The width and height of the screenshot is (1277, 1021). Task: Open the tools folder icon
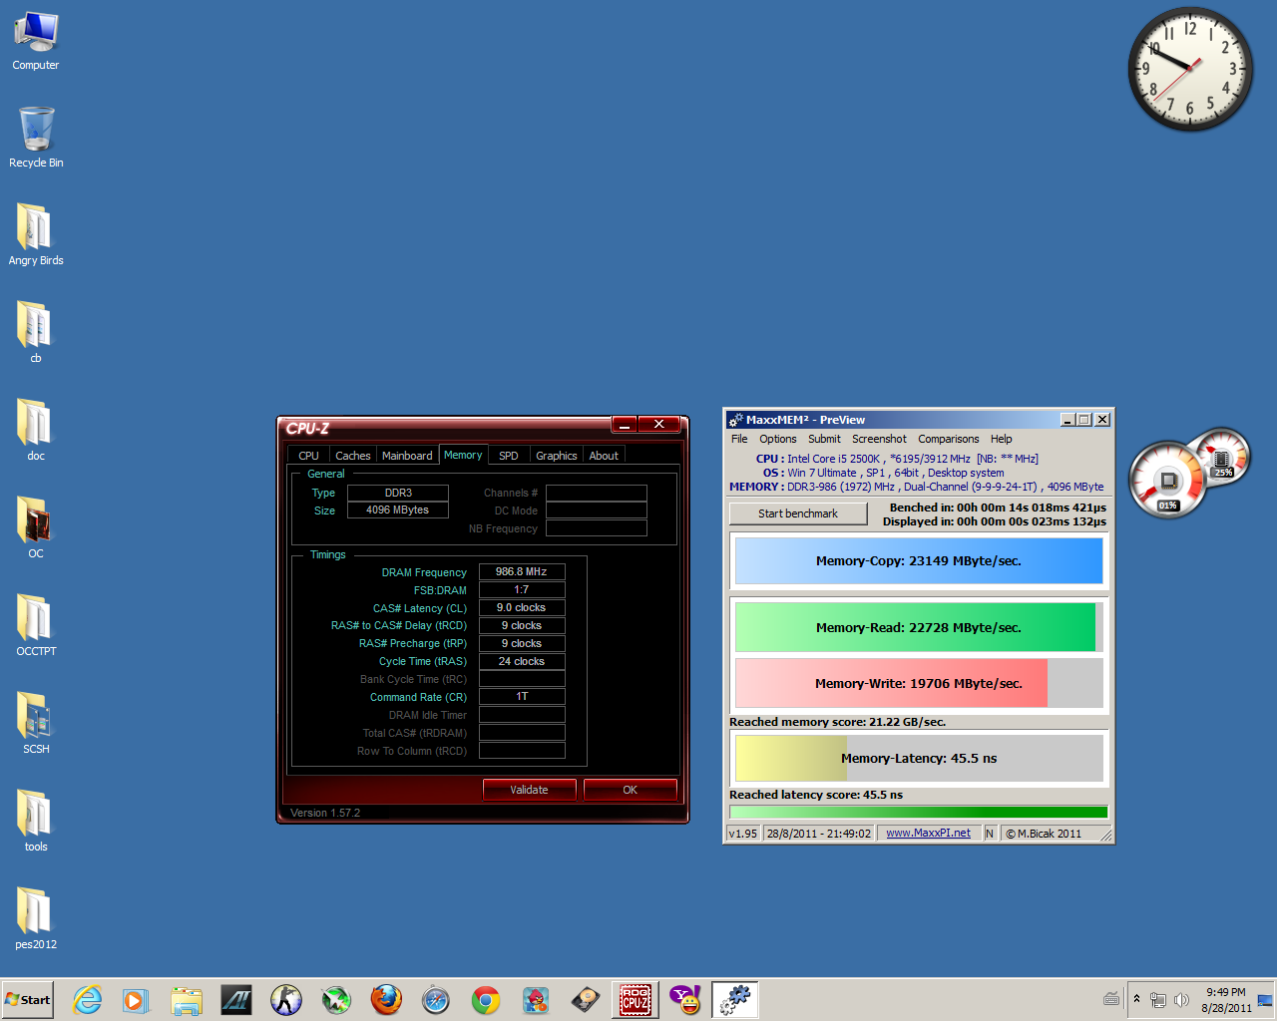coord(36,821)
